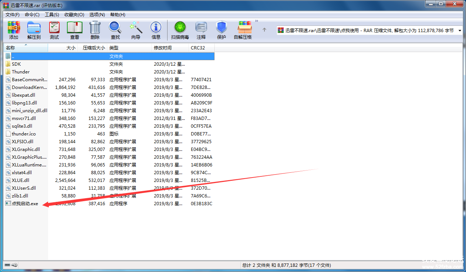Open the Wizard (向导) wand icon

136,30
